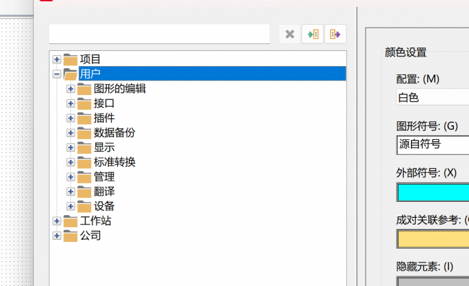
Task: Expand the 显示 node
Action: (x=70, y=147)
